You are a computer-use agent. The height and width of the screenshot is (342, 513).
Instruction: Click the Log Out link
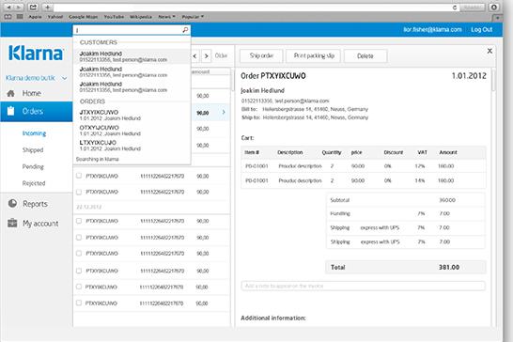(482, 29)
